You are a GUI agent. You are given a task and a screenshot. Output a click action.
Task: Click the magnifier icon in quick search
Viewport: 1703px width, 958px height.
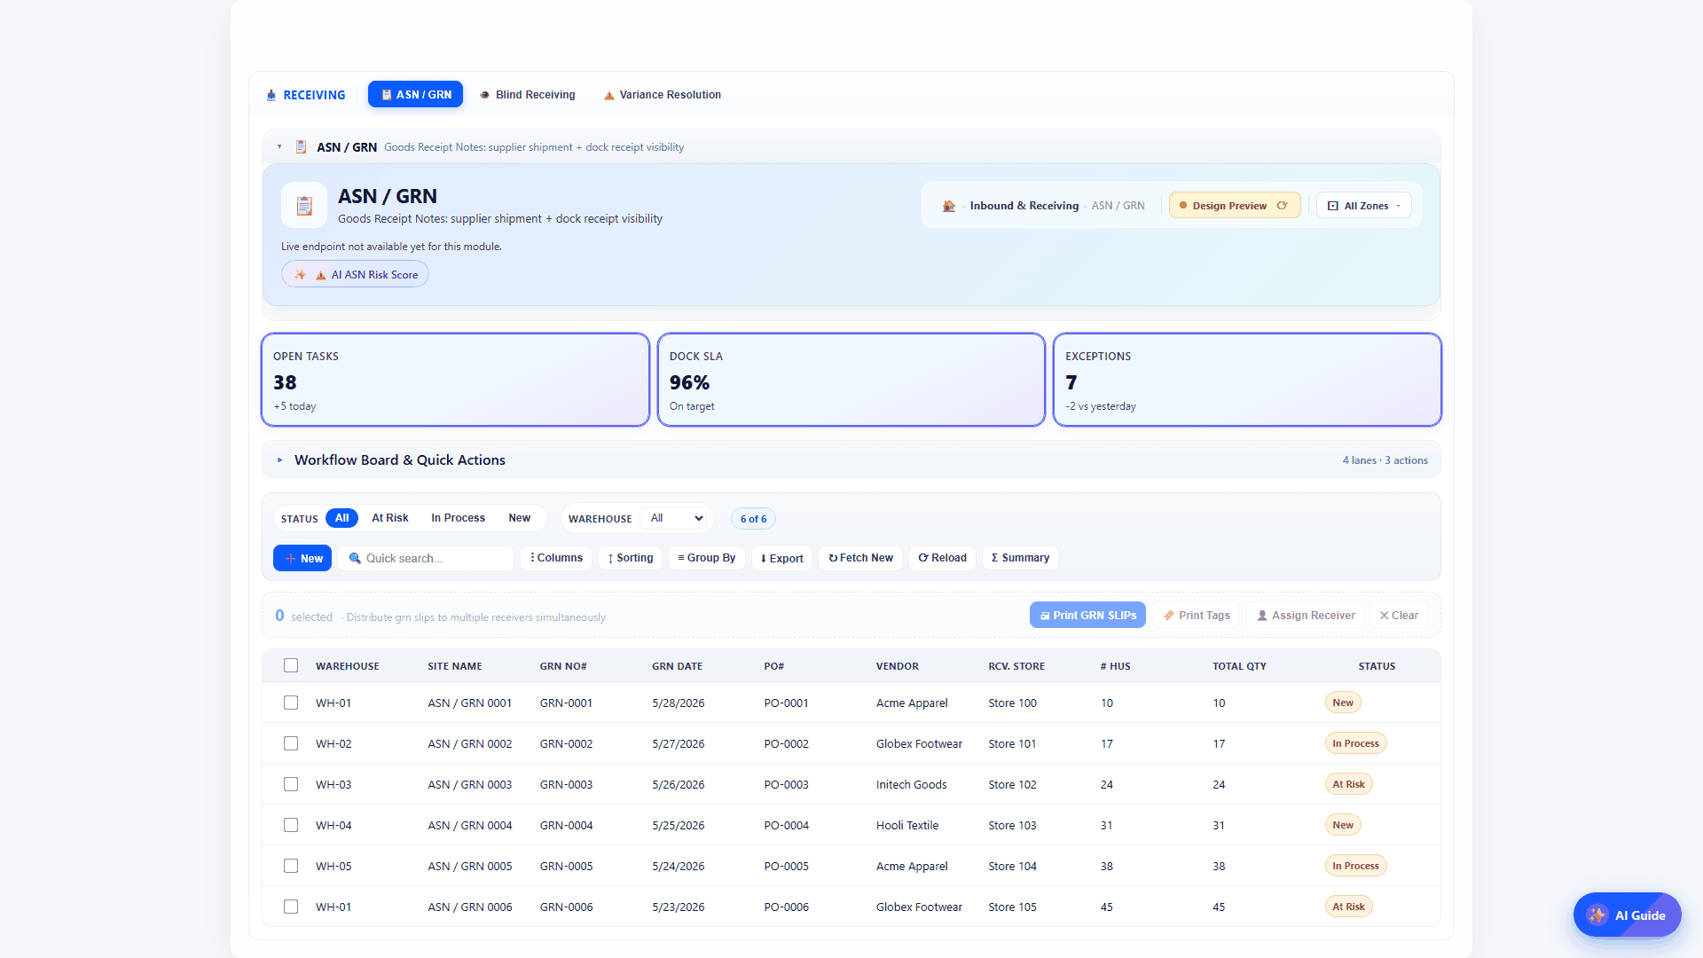point(355,558)
